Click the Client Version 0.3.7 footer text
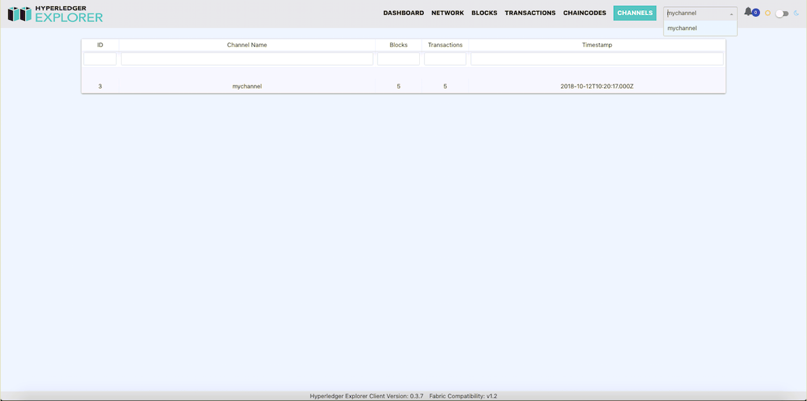807x401 pixels. [367, 396]
